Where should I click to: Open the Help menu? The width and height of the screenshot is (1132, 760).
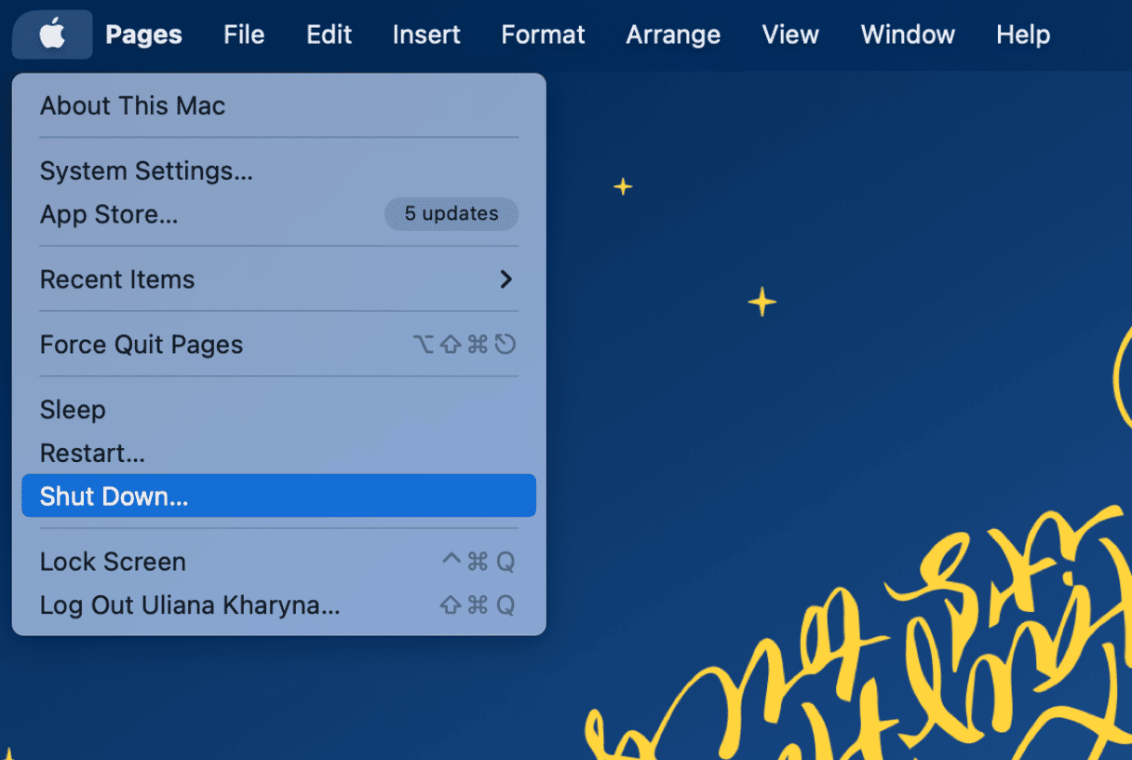click(x=1023, y=35)
